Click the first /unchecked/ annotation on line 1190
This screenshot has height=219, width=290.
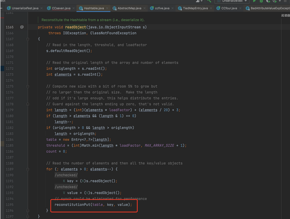(66, 175)
